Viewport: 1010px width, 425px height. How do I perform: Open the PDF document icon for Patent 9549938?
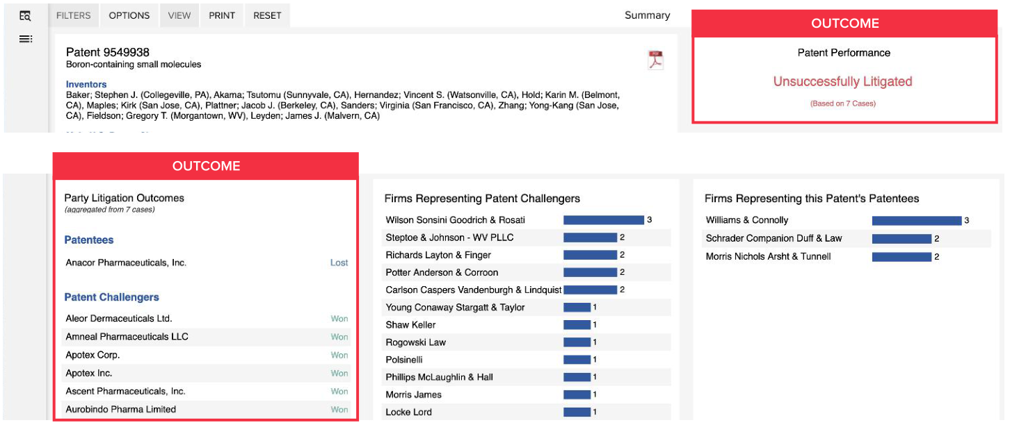tap(655, 60)
